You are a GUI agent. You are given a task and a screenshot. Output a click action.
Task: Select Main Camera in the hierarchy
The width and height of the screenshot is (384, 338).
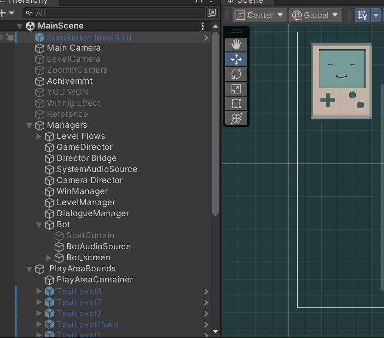[x=73, y=48]
